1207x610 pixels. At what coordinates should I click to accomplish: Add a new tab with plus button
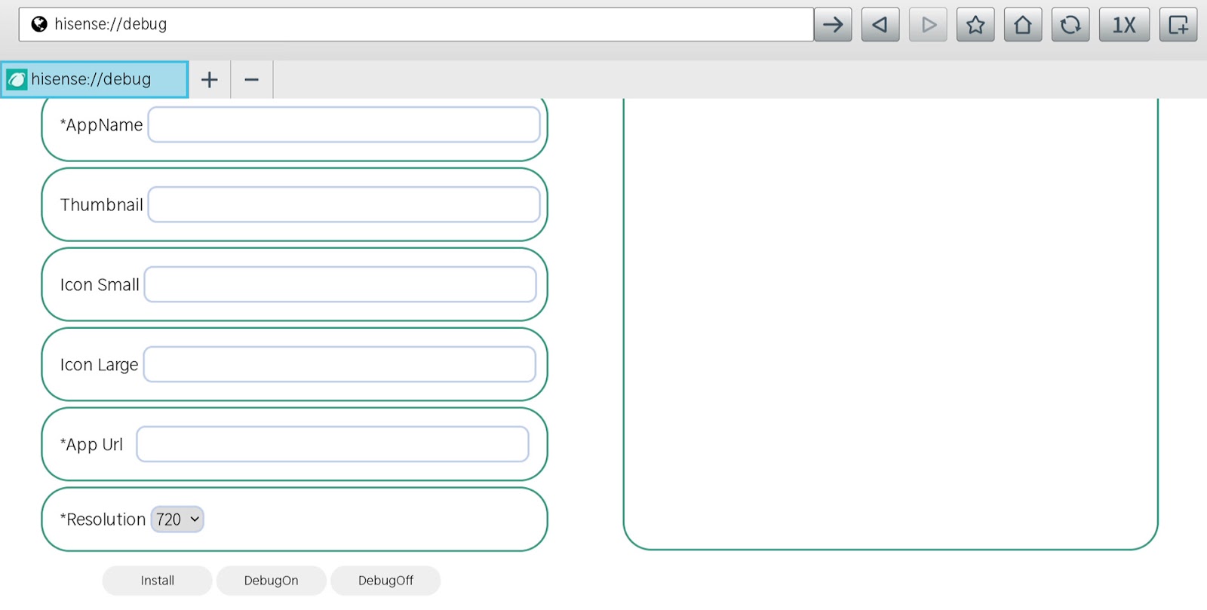pyautogui.click(x=210, y=79)
